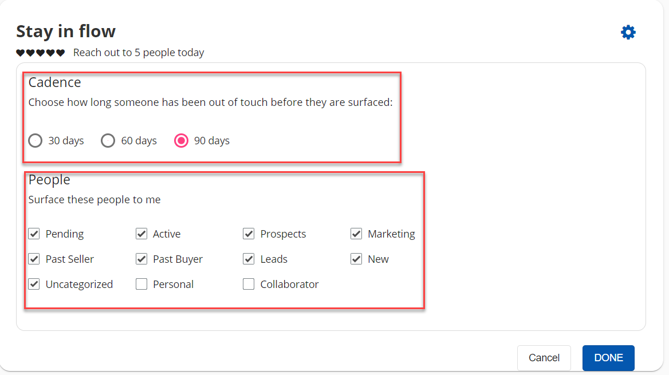Toggle the Past Buyer checkbox
The height and width of the screenshot is (375, 669).
[141, 259]
